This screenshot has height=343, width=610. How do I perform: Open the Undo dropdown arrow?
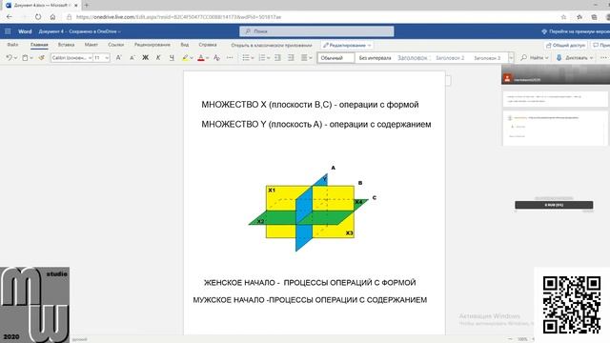(x=15, y=58)
